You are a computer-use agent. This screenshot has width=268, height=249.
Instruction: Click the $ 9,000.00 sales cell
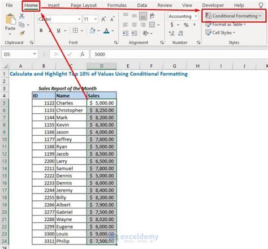coord(102,234)
